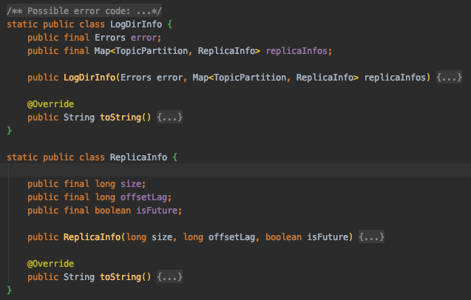Click the 'error' field of type Errors
This screenshot has height=300, width=471.
click(x=144, y=38)
